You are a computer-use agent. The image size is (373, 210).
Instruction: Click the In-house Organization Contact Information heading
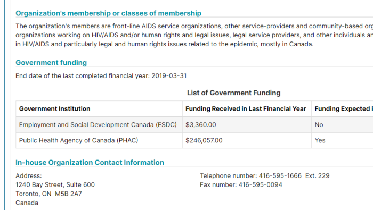coord(90,163)
